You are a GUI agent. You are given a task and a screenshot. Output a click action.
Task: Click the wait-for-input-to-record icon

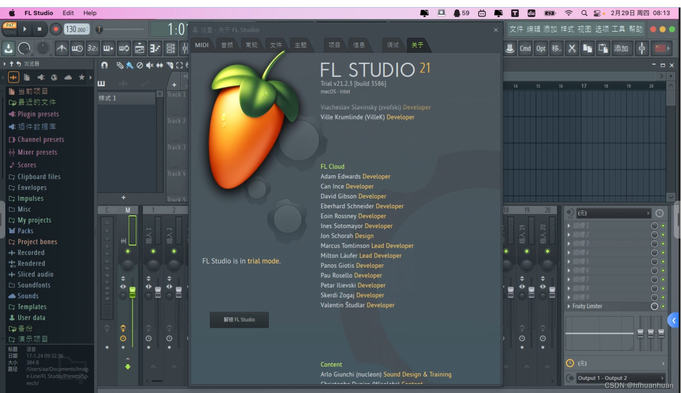pos(78,48)
